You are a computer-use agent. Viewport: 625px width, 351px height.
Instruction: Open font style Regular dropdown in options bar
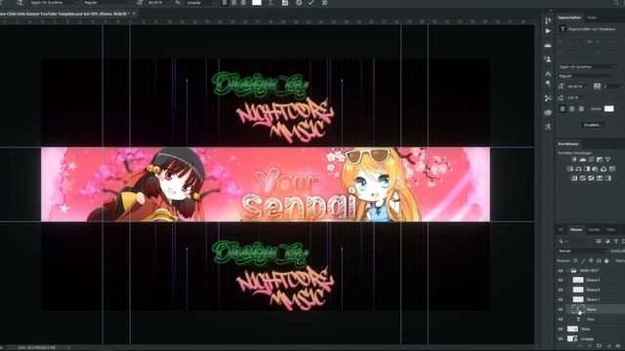(x=106, y=3)
